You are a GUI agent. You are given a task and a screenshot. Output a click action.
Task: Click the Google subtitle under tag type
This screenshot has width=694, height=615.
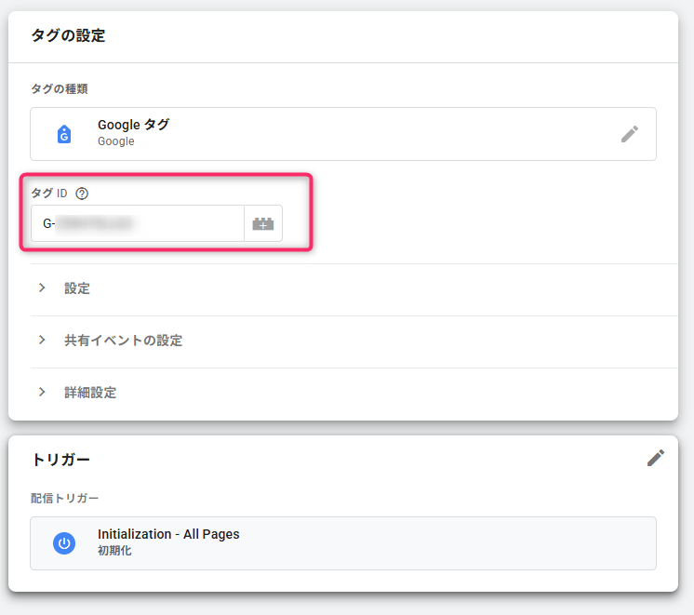tap(116, 141)
